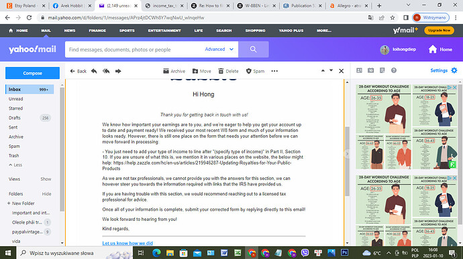Reply all using double arrow icon
The image size is (463, 259).
106,71
